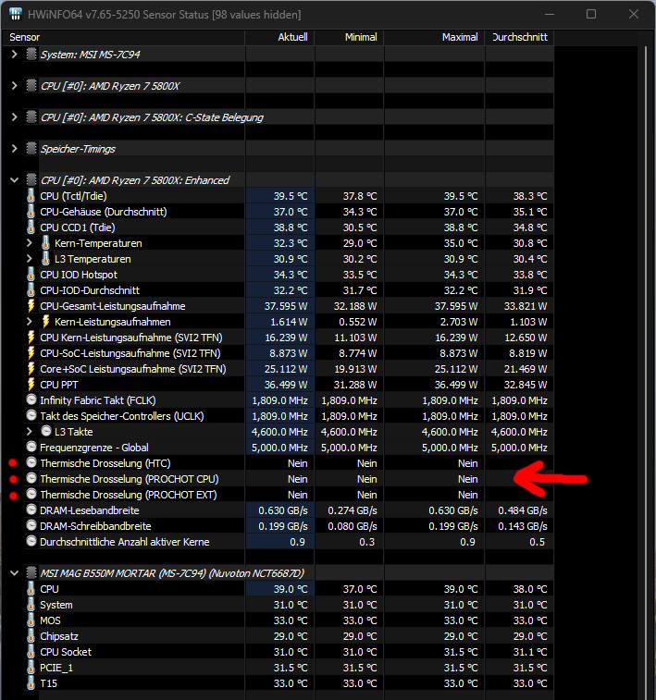
Task: Click CPU-Gesamt-Leistungsaufnahme minimum 32.188 W
Action: click(x=355, y=306)
